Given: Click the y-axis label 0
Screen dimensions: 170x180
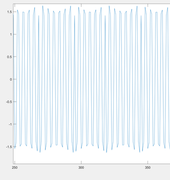Looking at the screenshot, I should pos(11,79).
